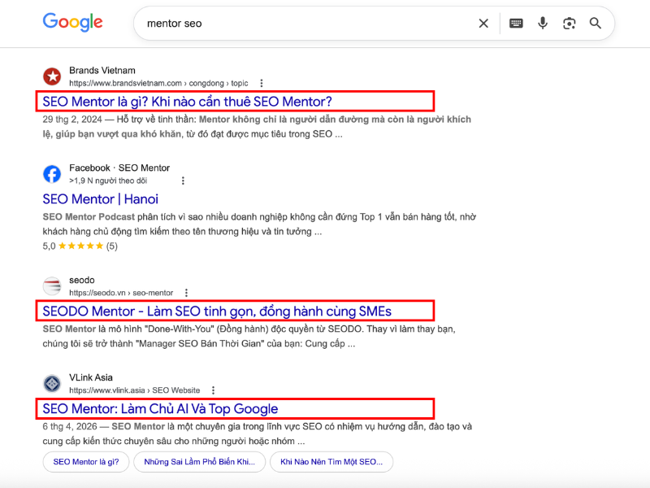Click the '6 thg 4, 2026' snippet date
650x488 pixels.
click(70, 426)
